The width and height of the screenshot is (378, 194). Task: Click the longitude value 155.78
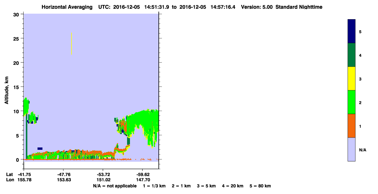24,180
